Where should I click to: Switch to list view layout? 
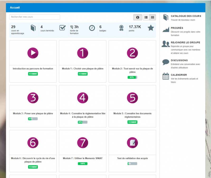tap(146, 17)
